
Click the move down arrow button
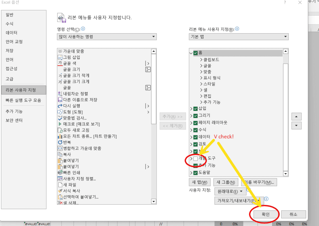[297, 125]
